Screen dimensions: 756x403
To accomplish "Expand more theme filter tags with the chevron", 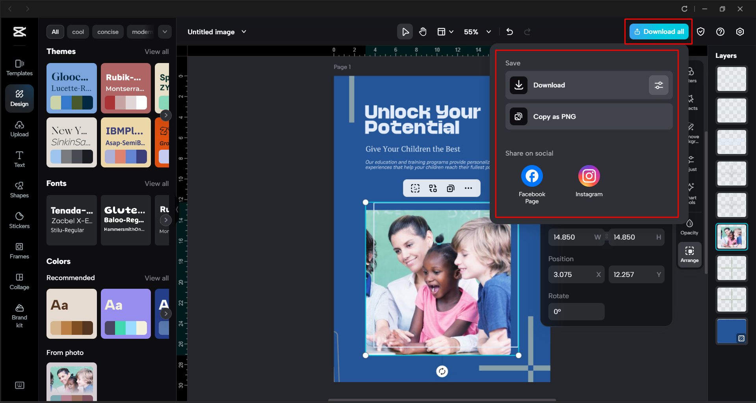I will (165, 32).
